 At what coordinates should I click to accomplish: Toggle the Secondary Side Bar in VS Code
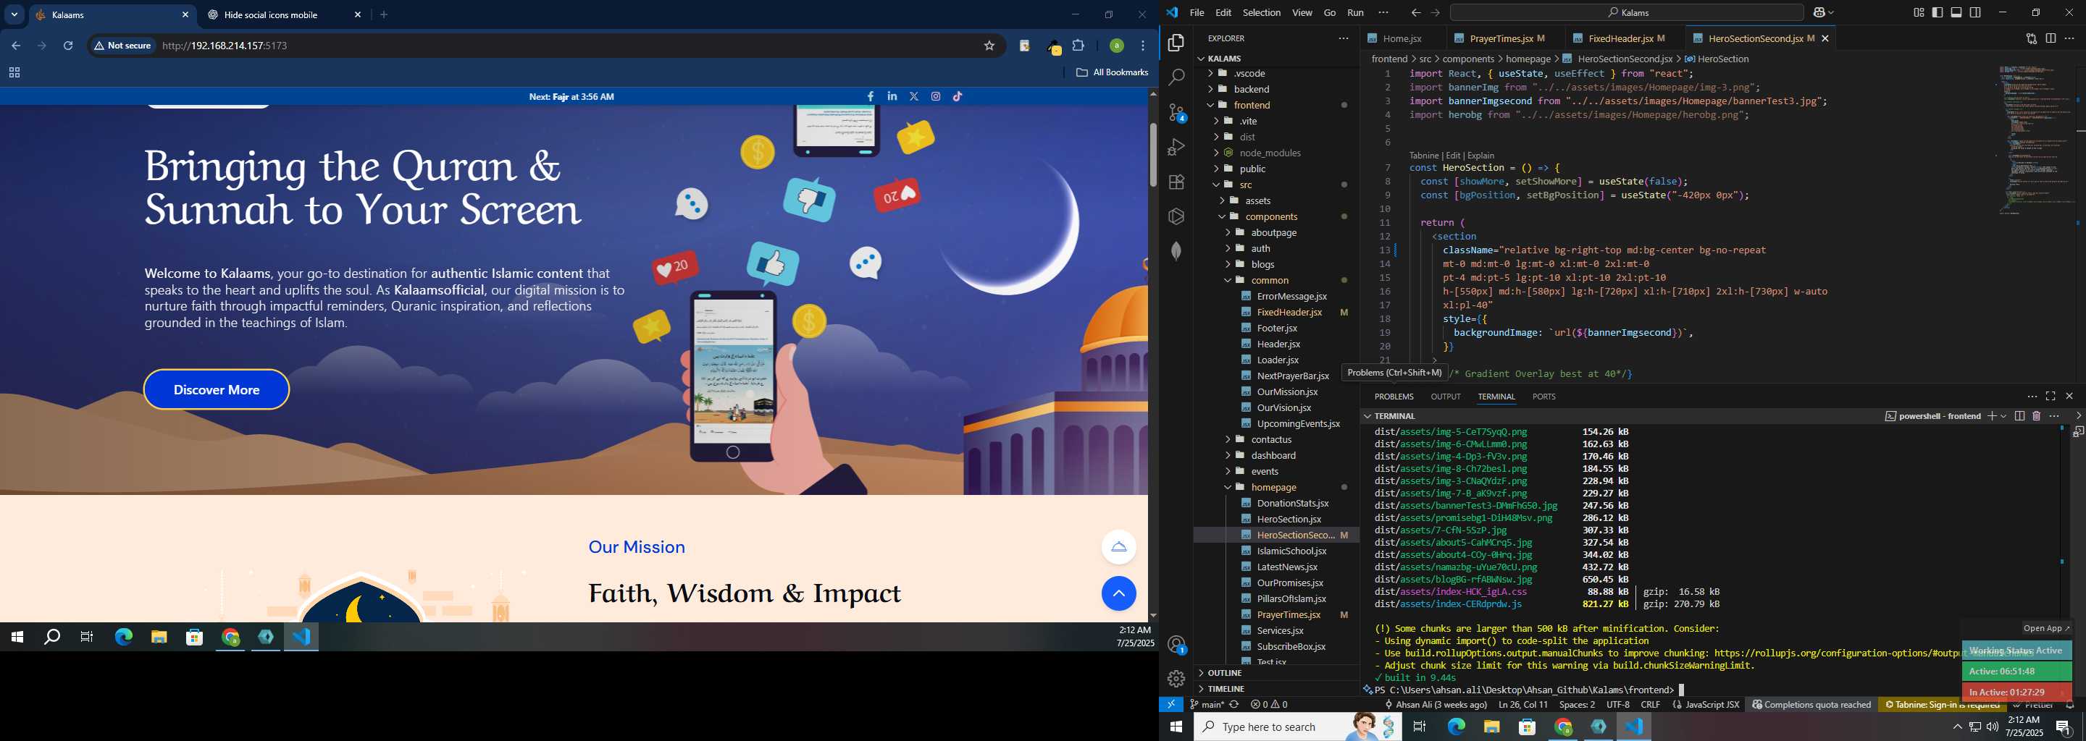1976,12
